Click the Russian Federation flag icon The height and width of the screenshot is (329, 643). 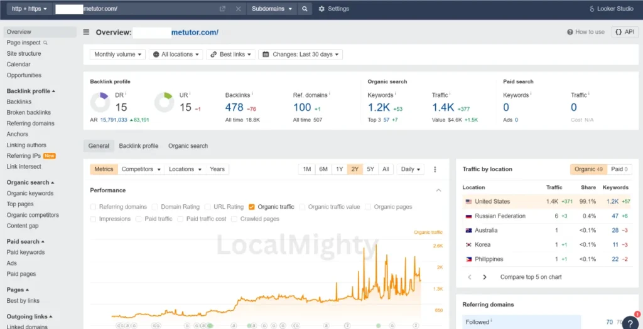[x=468, y=216]
